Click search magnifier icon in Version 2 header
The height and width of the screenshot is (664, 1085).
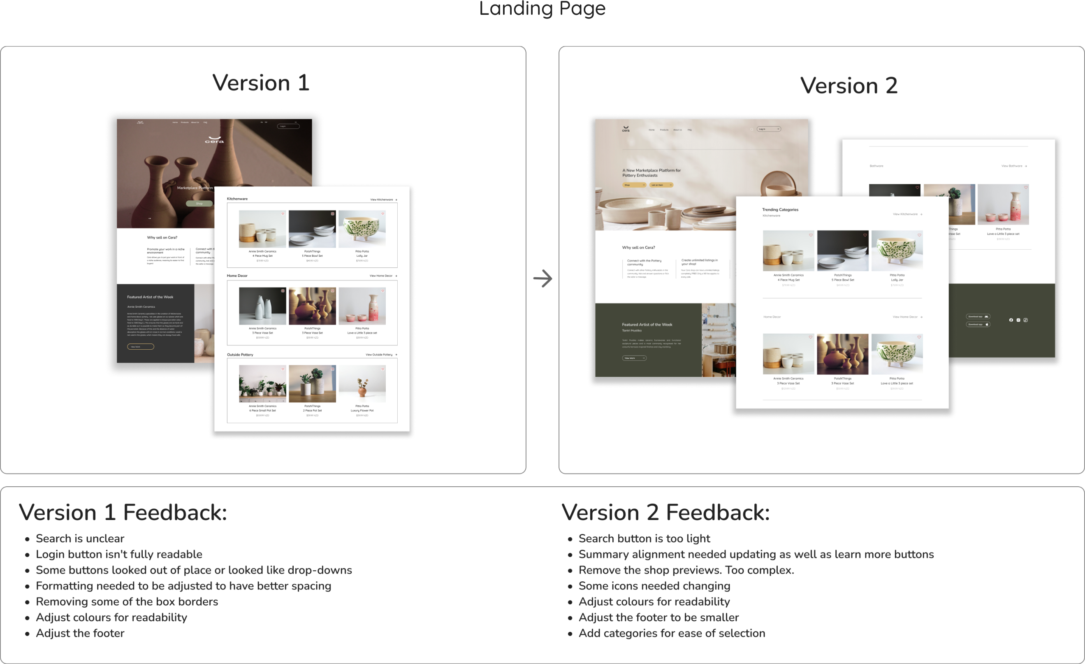(x=751, y=130)
